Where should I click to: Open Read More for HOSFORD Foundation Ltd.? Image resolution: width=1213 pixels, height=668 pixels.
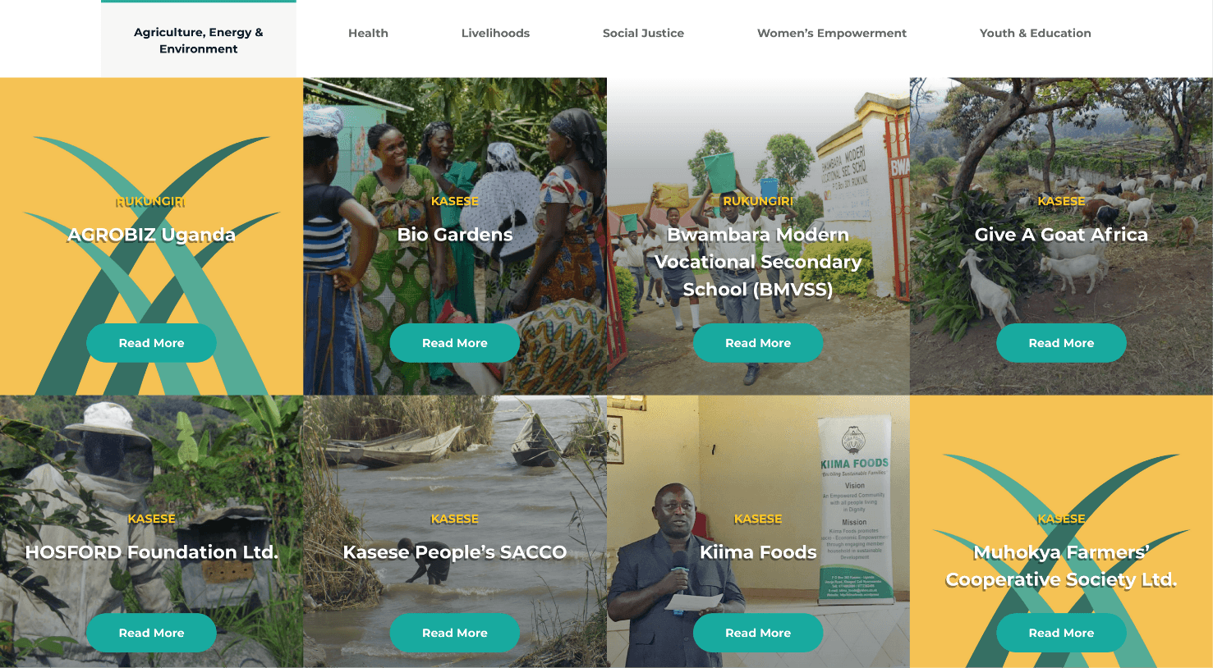coord(151,633)
